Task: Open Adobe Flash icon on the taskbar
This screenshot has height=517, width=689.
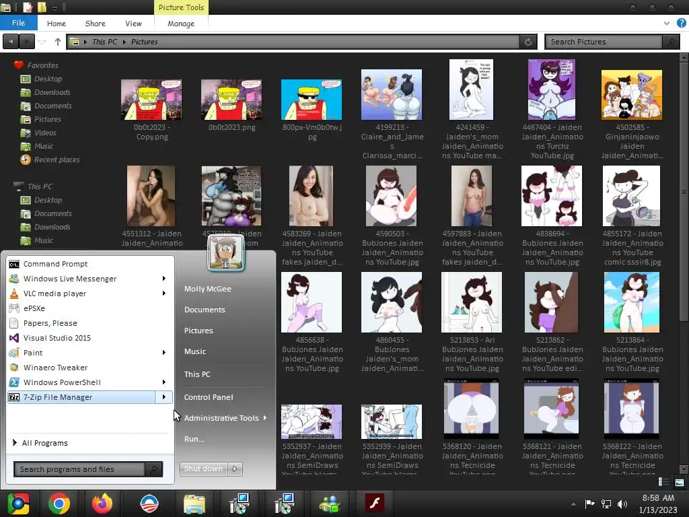Action: pos(375,504)
